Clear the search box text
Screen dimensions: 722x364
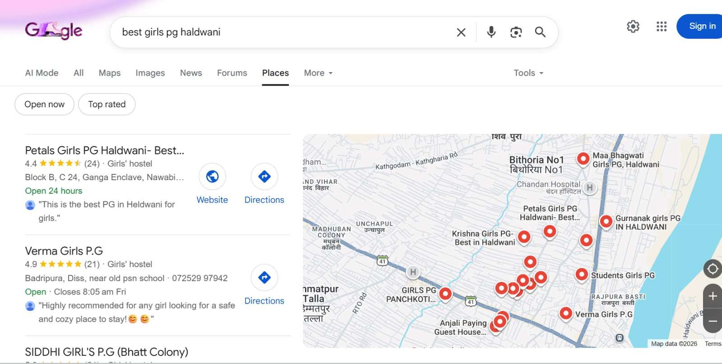[461, 32]
